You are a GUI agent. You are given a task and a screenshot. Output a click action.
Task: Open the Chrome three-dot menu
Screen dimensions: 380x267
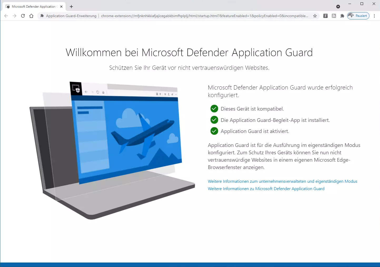[374, 16]
